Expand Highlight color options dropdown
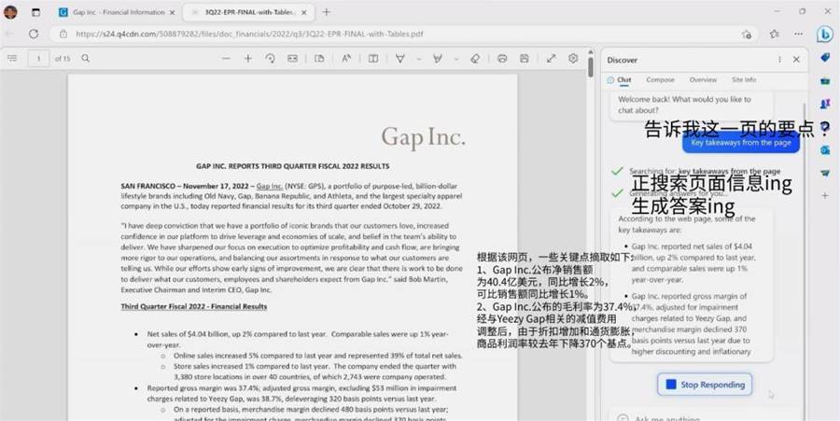Screen dimensions: 840x421 point(456,59)
